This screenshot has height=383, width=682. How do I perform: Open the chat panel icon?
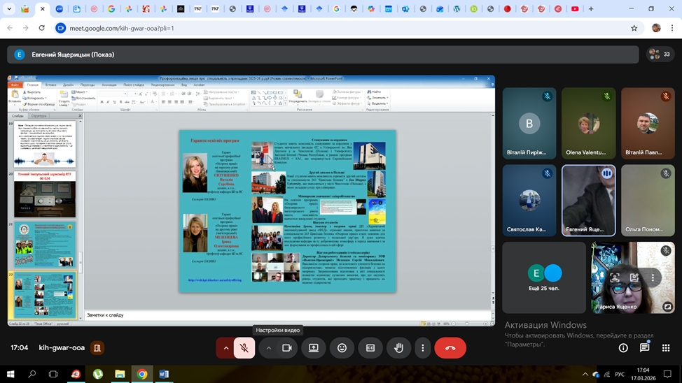(x=644, y=347)
